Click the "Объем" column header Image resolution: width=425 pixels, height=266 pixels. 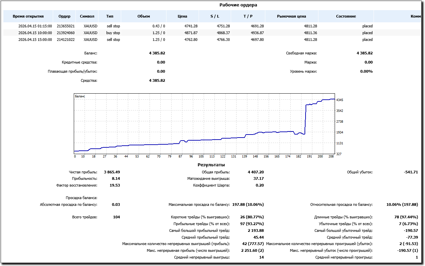click(143, 16)
